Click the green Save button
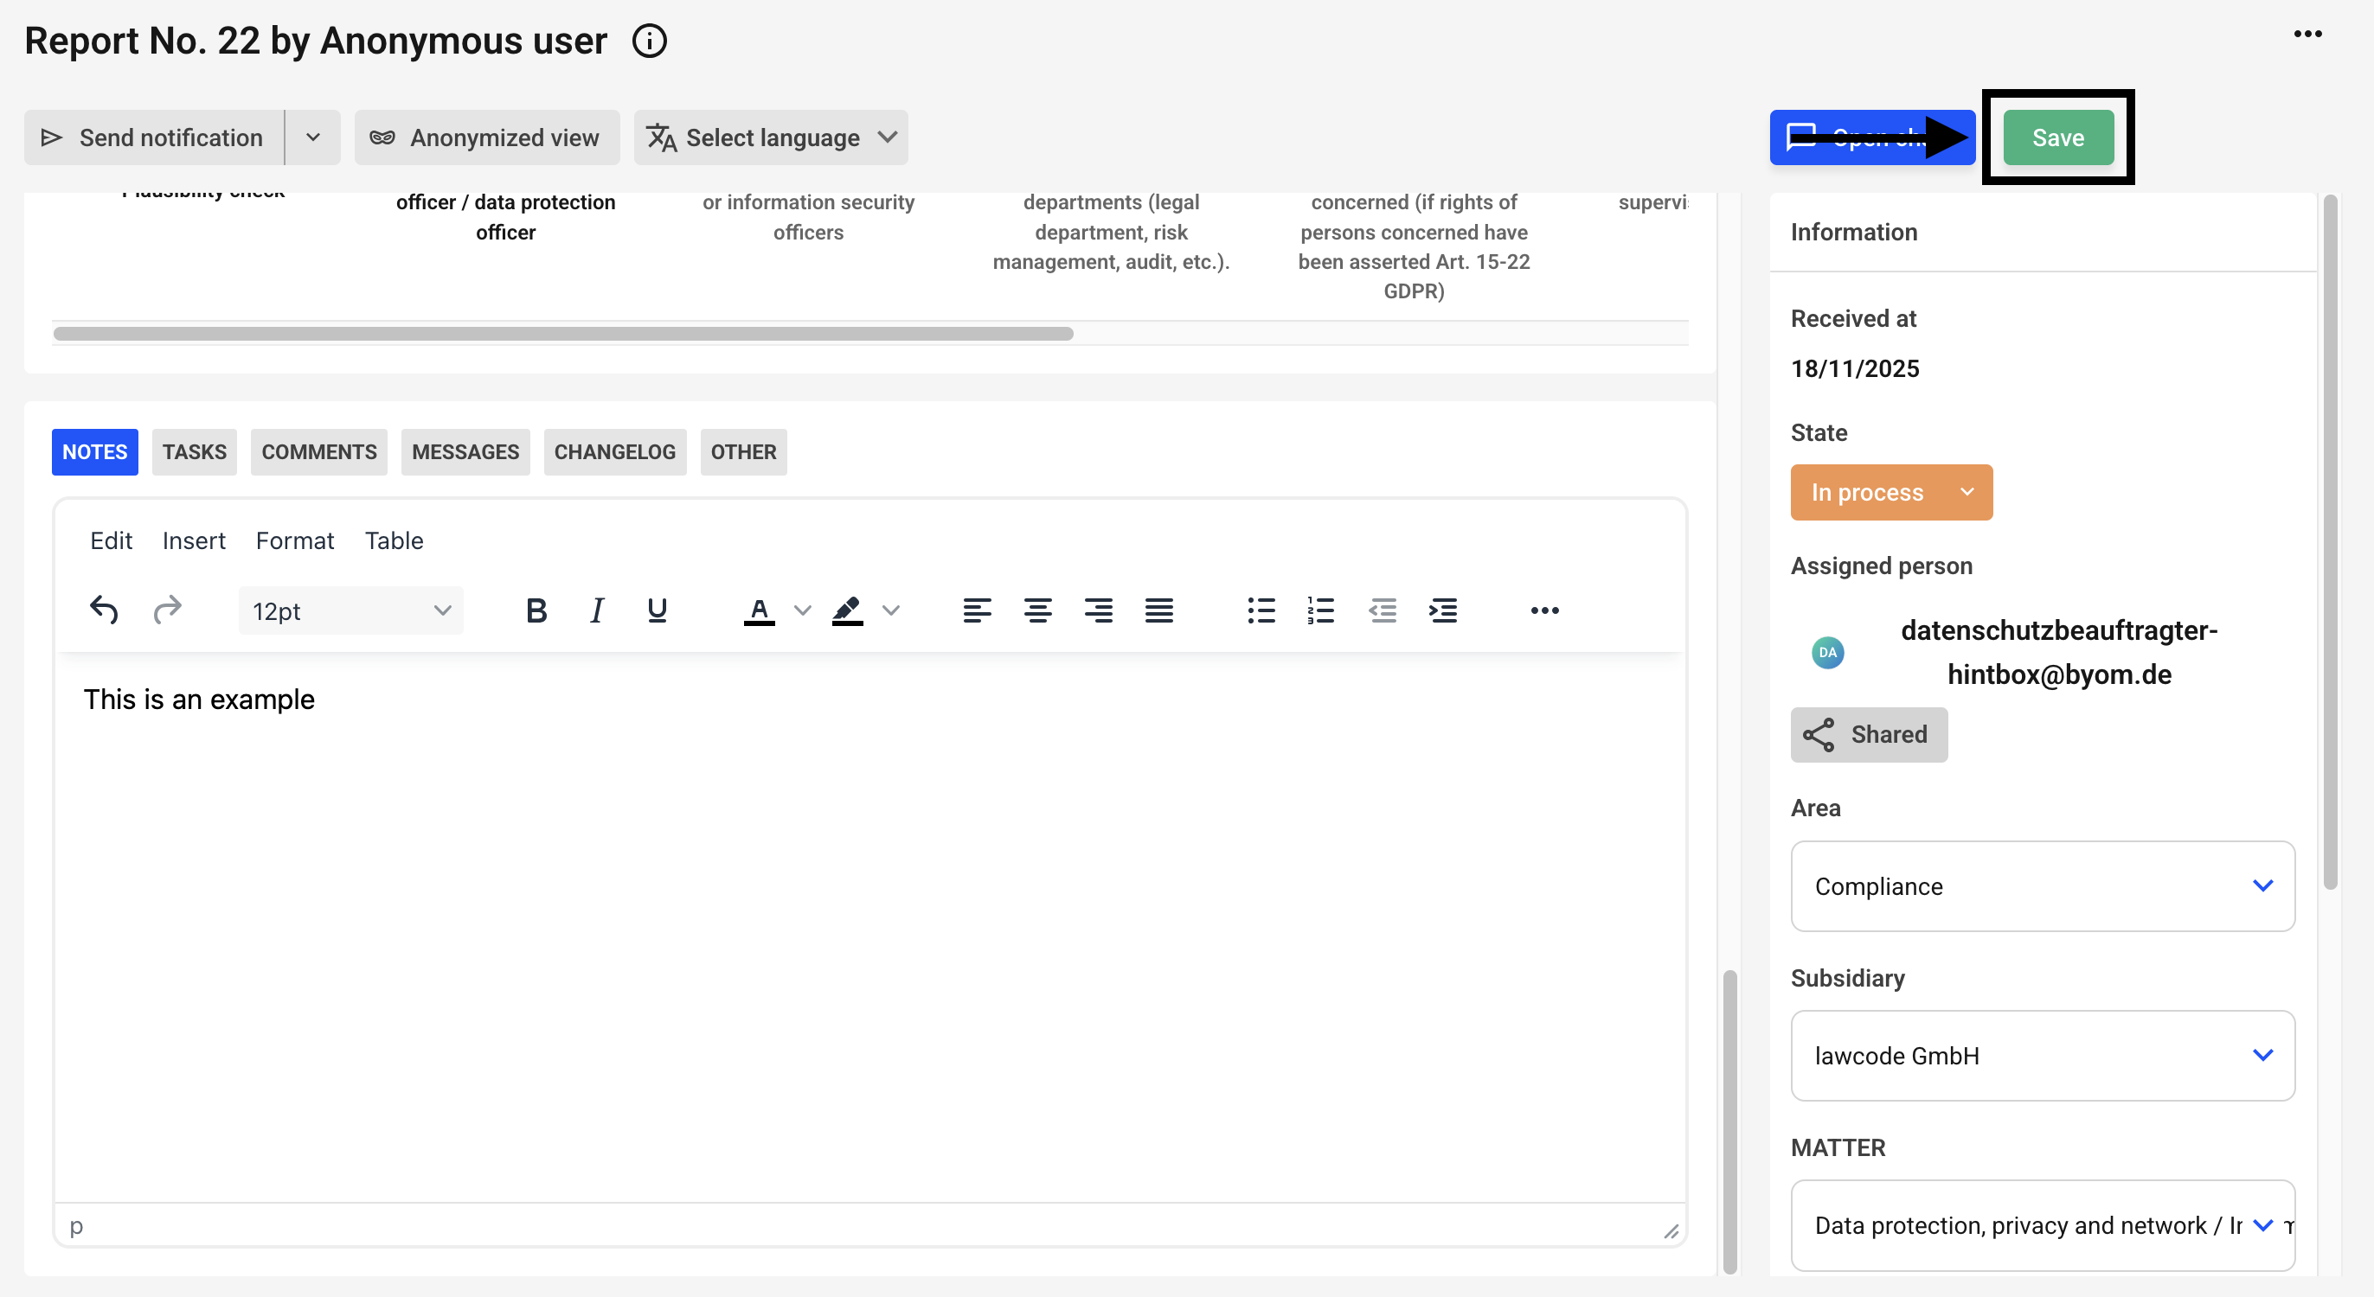Image resolution: width=2374 pixels, height=1297 pixels. tap(2057, 137)
